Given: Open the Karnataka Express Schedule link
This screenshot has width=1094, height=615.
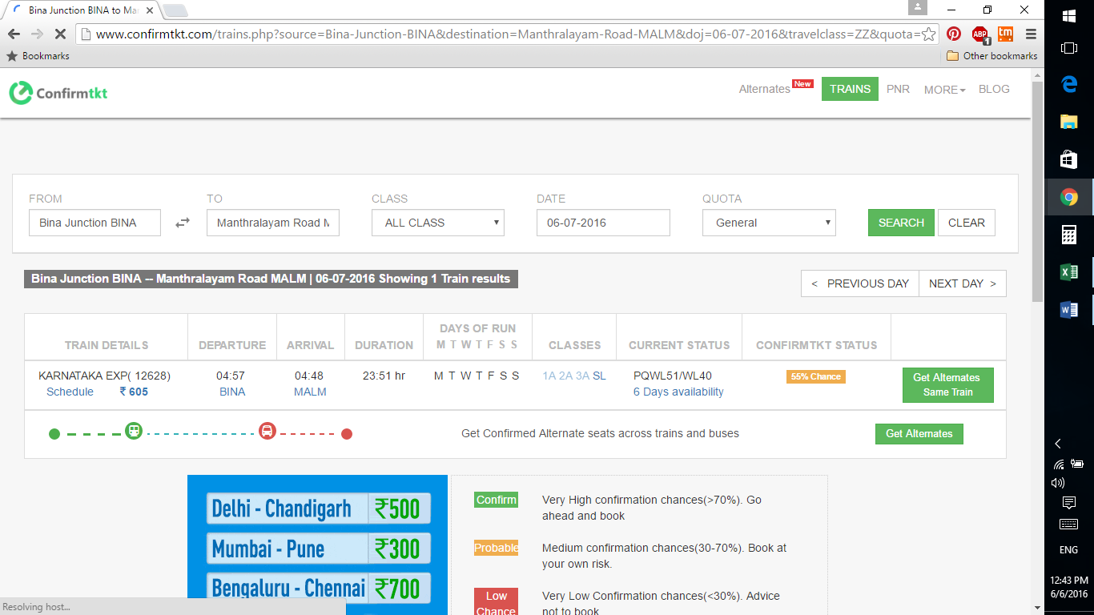Looking at the screenshot, I should pos(70,392).
